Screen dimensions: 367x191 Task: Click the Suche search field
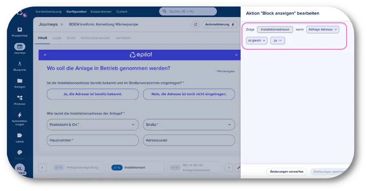188,11
